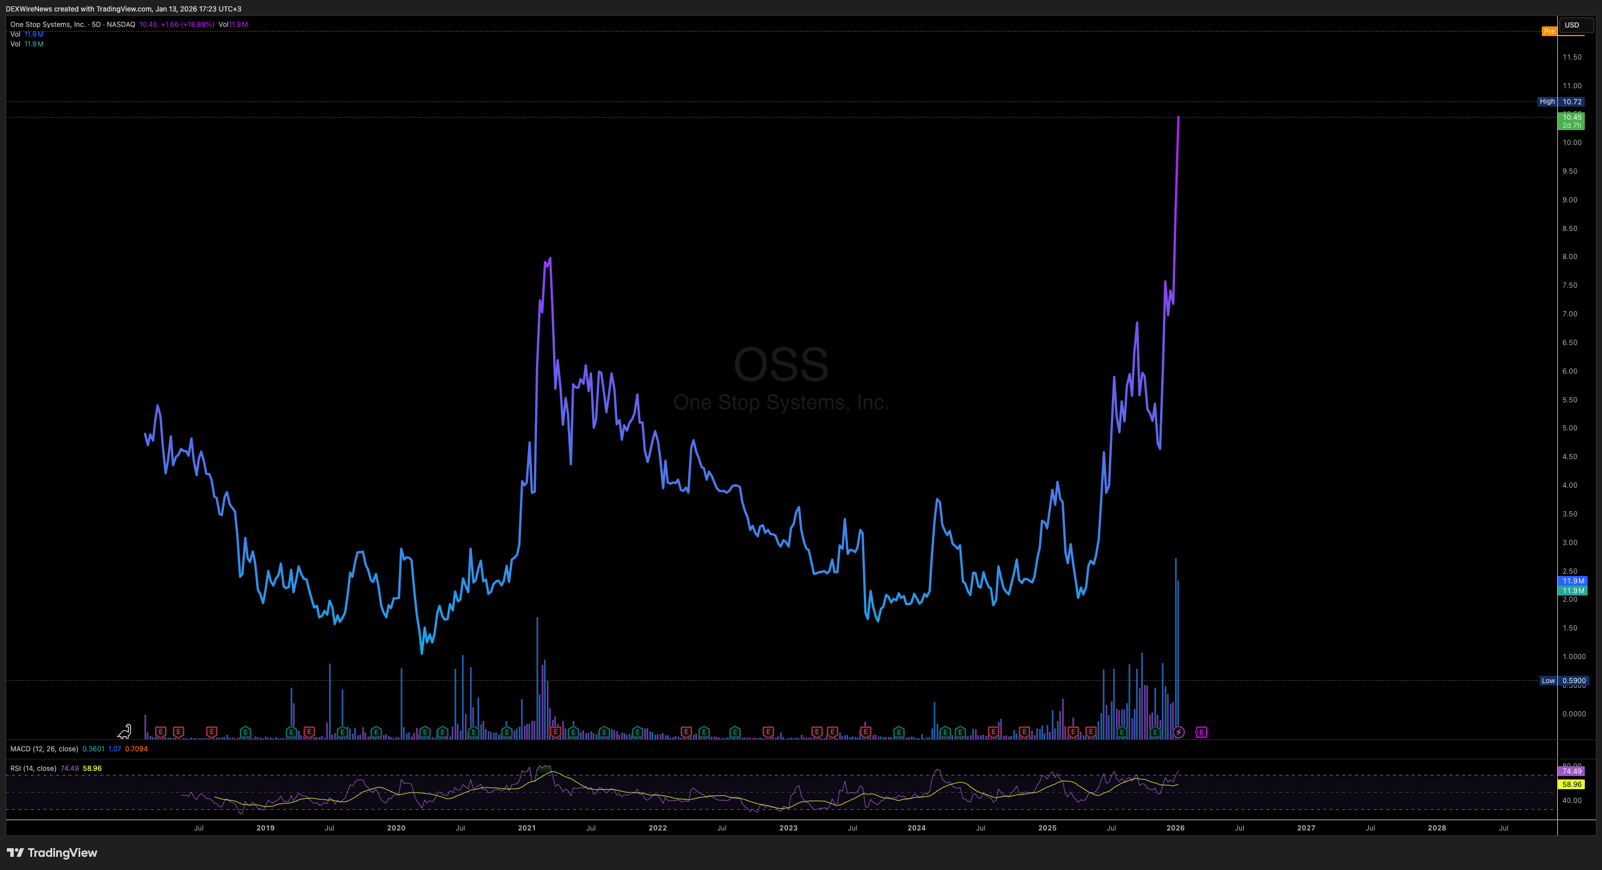This screenshot has width=1602, height=870.
Task: Click the 2026 label on time axis
Action: click(x=1176, y=828)
